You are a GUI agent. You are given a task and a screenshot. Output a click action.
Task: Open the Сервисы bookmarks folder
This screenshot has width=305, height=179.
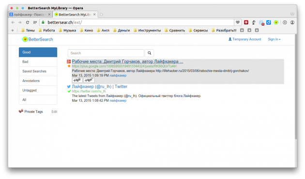pyautogui.click(x=198, y=30)
